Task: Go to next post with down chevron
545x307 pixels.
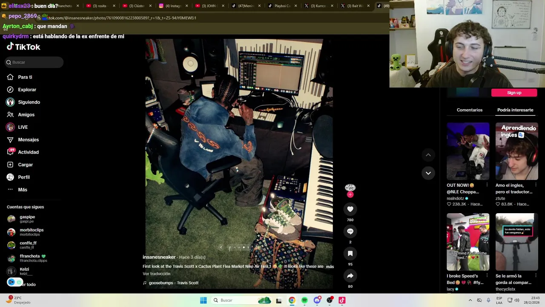Action: [428, 173]
